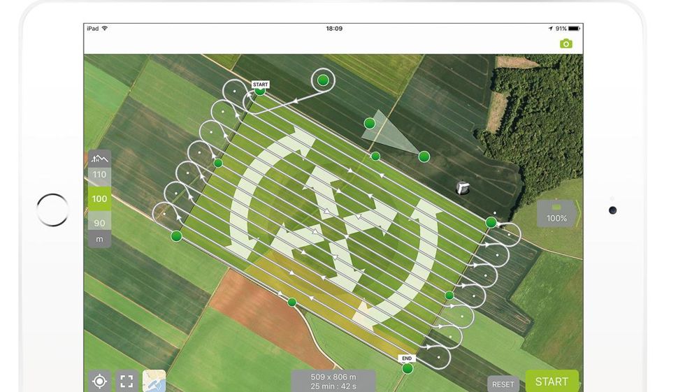This screenshot has width=699, height=392.
Task: Tap the terrain altitude mode icon
Action: pos(99,158)
